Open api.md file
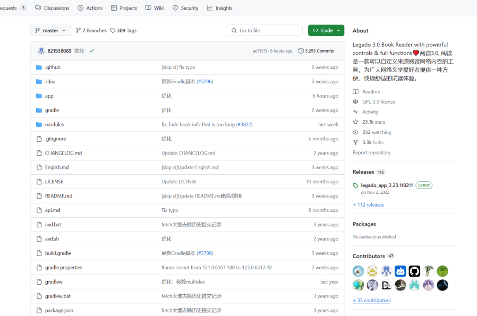 [52, 210]
